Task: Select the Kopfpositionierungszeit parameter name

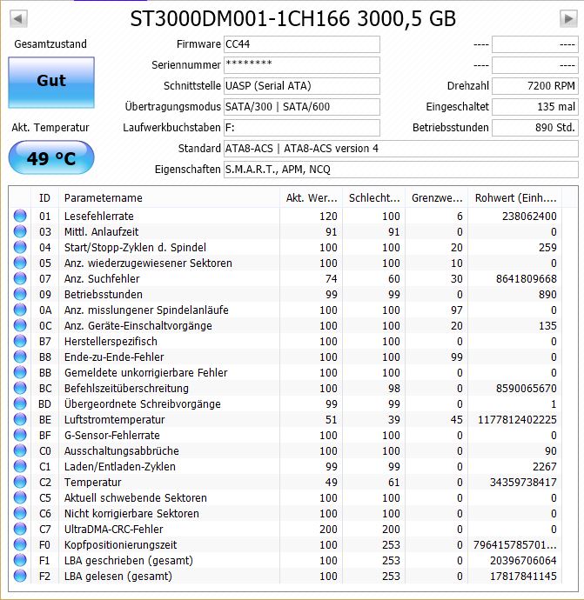Action: click(x=121, y=545)
